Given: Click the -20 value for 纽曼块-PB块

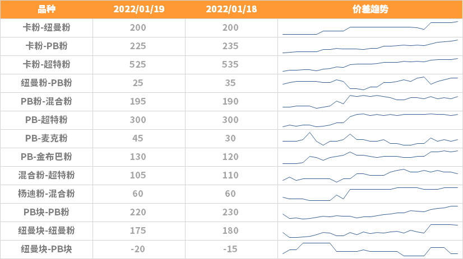Looking at the screenshot, I should pyautogui.click(x=137, y=249).
